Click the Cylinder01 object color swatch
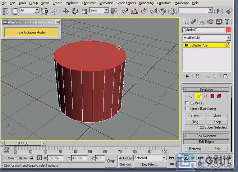Viewport: 238px width, 172px height. 228,30
